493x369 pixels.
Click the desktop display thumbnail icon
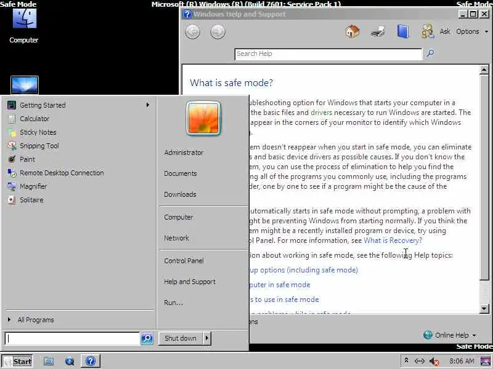coord(25,85)
